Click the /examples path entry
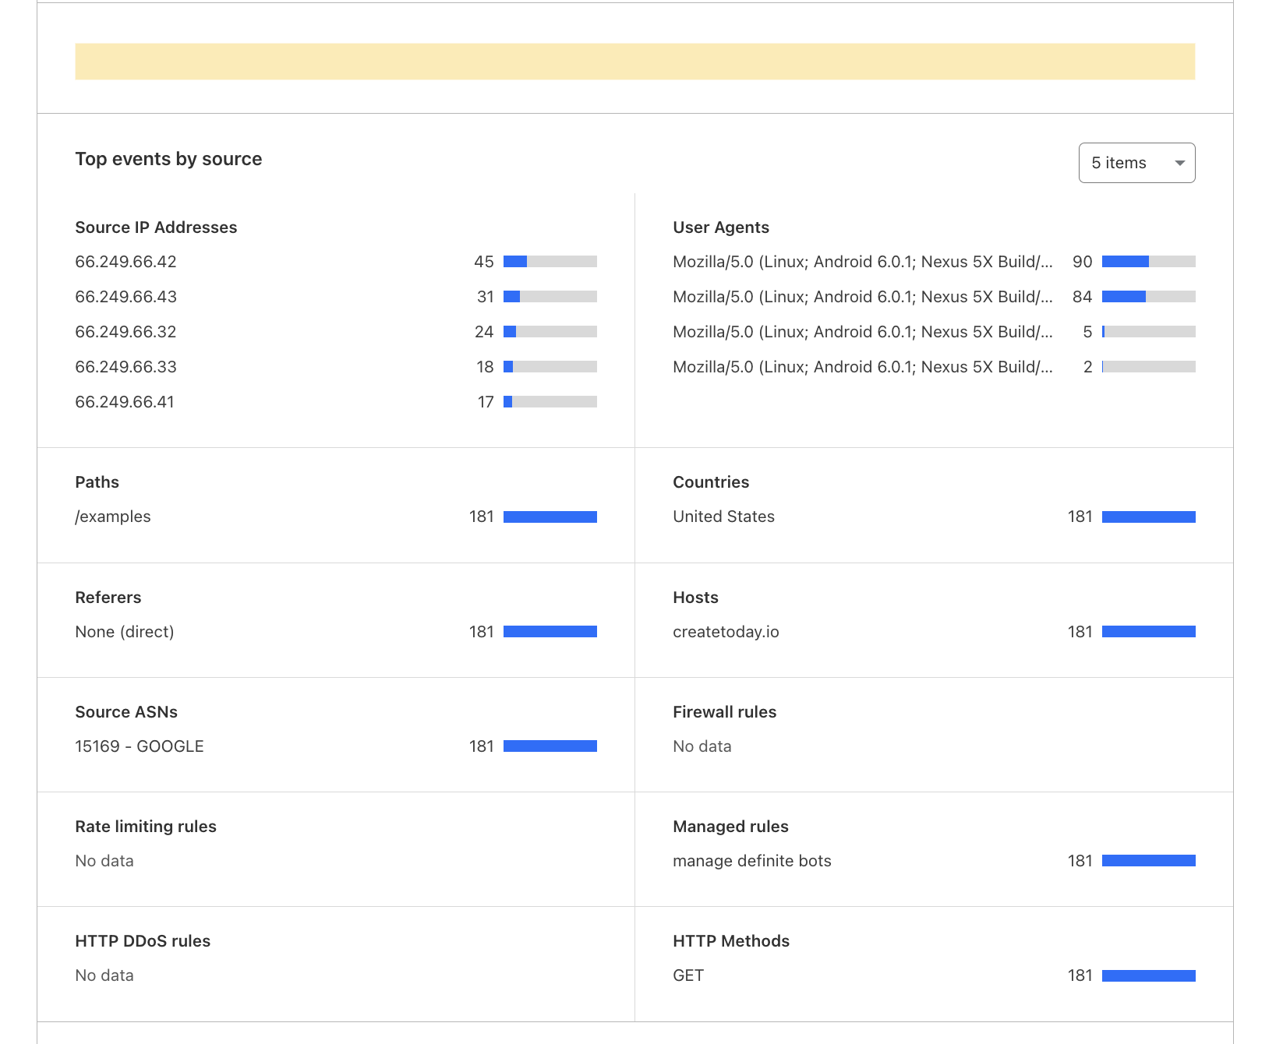The width and height of the screenshot is (1283, 1044). click(x=113, y=517)
